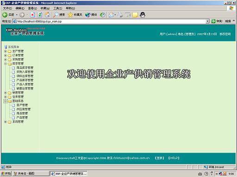Open the 工具 menu
Screen dimensions: 237x177
click(x=57, y=8)
